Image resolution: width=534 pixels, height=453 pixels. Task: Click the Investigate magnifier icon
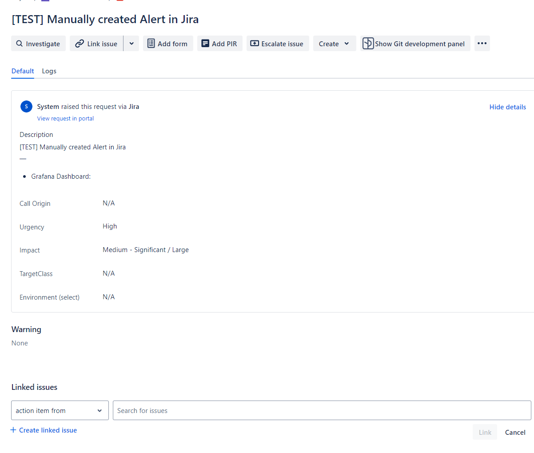pyautogui.click(x=19, y=44)
